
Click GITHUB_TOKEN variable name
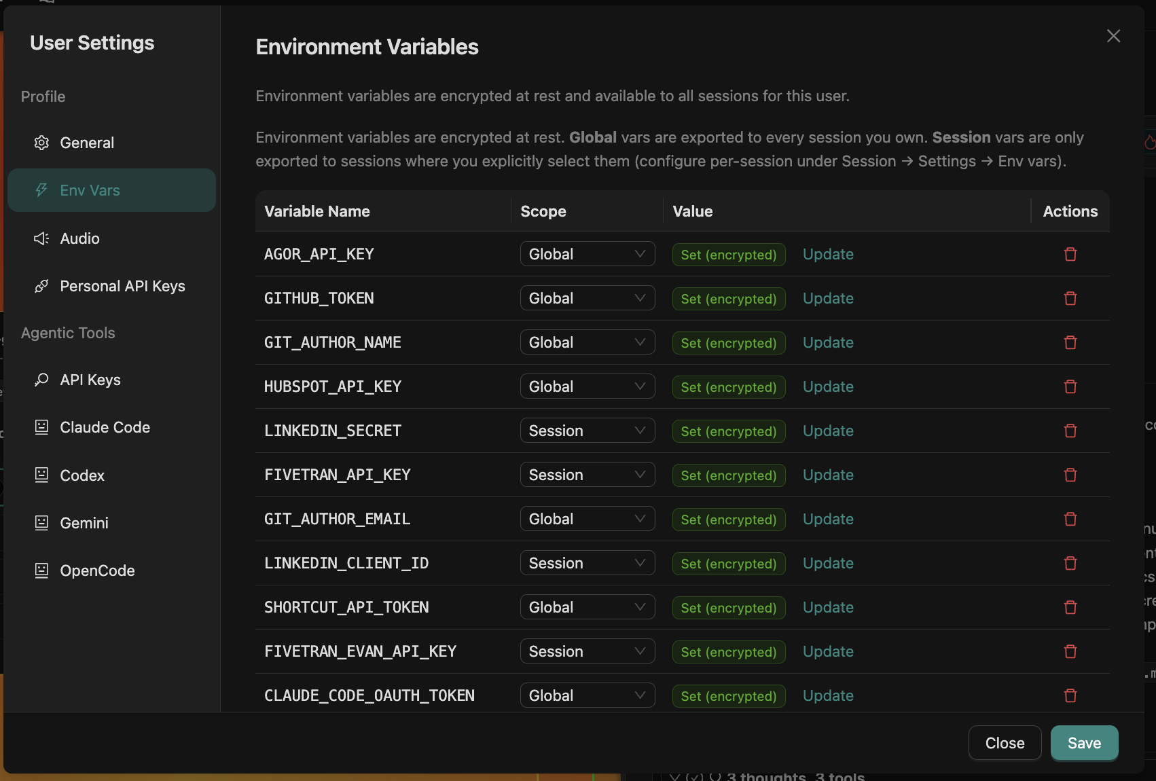(x=319, y=298)
